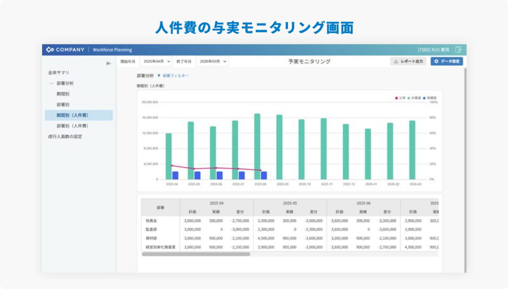Select 期間別 under 部署分析
Viewport: 508px width, 289px height.
coord(63,94)
